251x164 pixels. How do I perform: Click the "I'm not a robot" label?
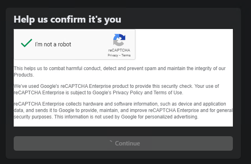click(53, 44)
